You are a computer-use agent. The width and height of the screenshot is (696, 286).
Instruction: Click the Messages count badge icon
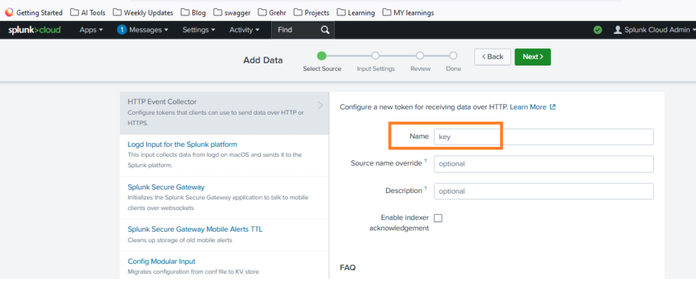pos(122,30)
